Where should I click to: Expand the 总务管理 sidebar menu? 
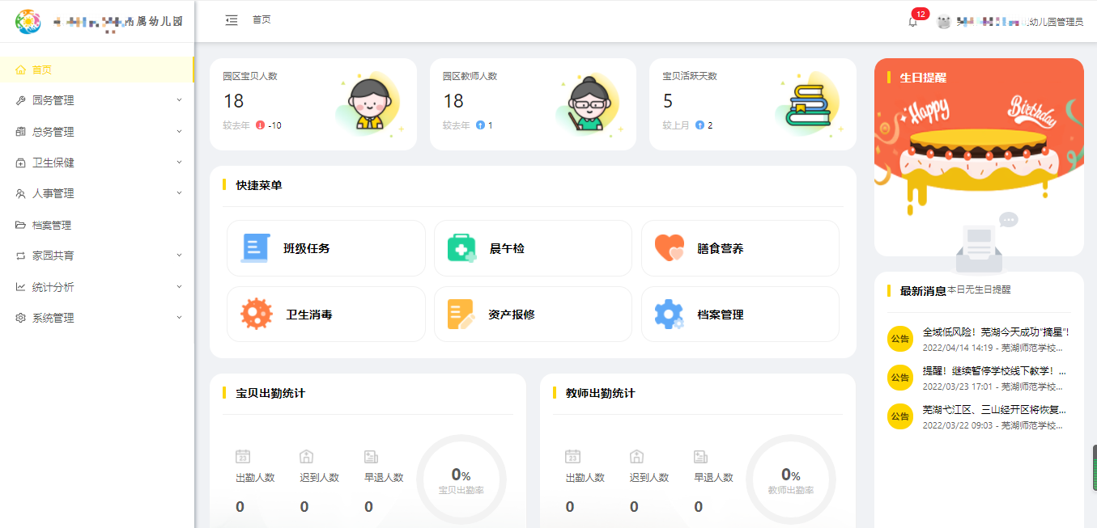(97, 132)
